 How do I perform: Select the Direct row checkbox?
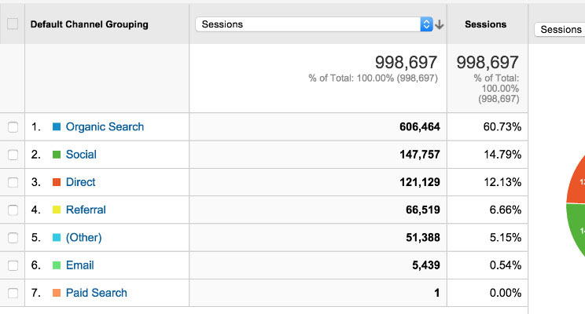(x=13, y=182)
